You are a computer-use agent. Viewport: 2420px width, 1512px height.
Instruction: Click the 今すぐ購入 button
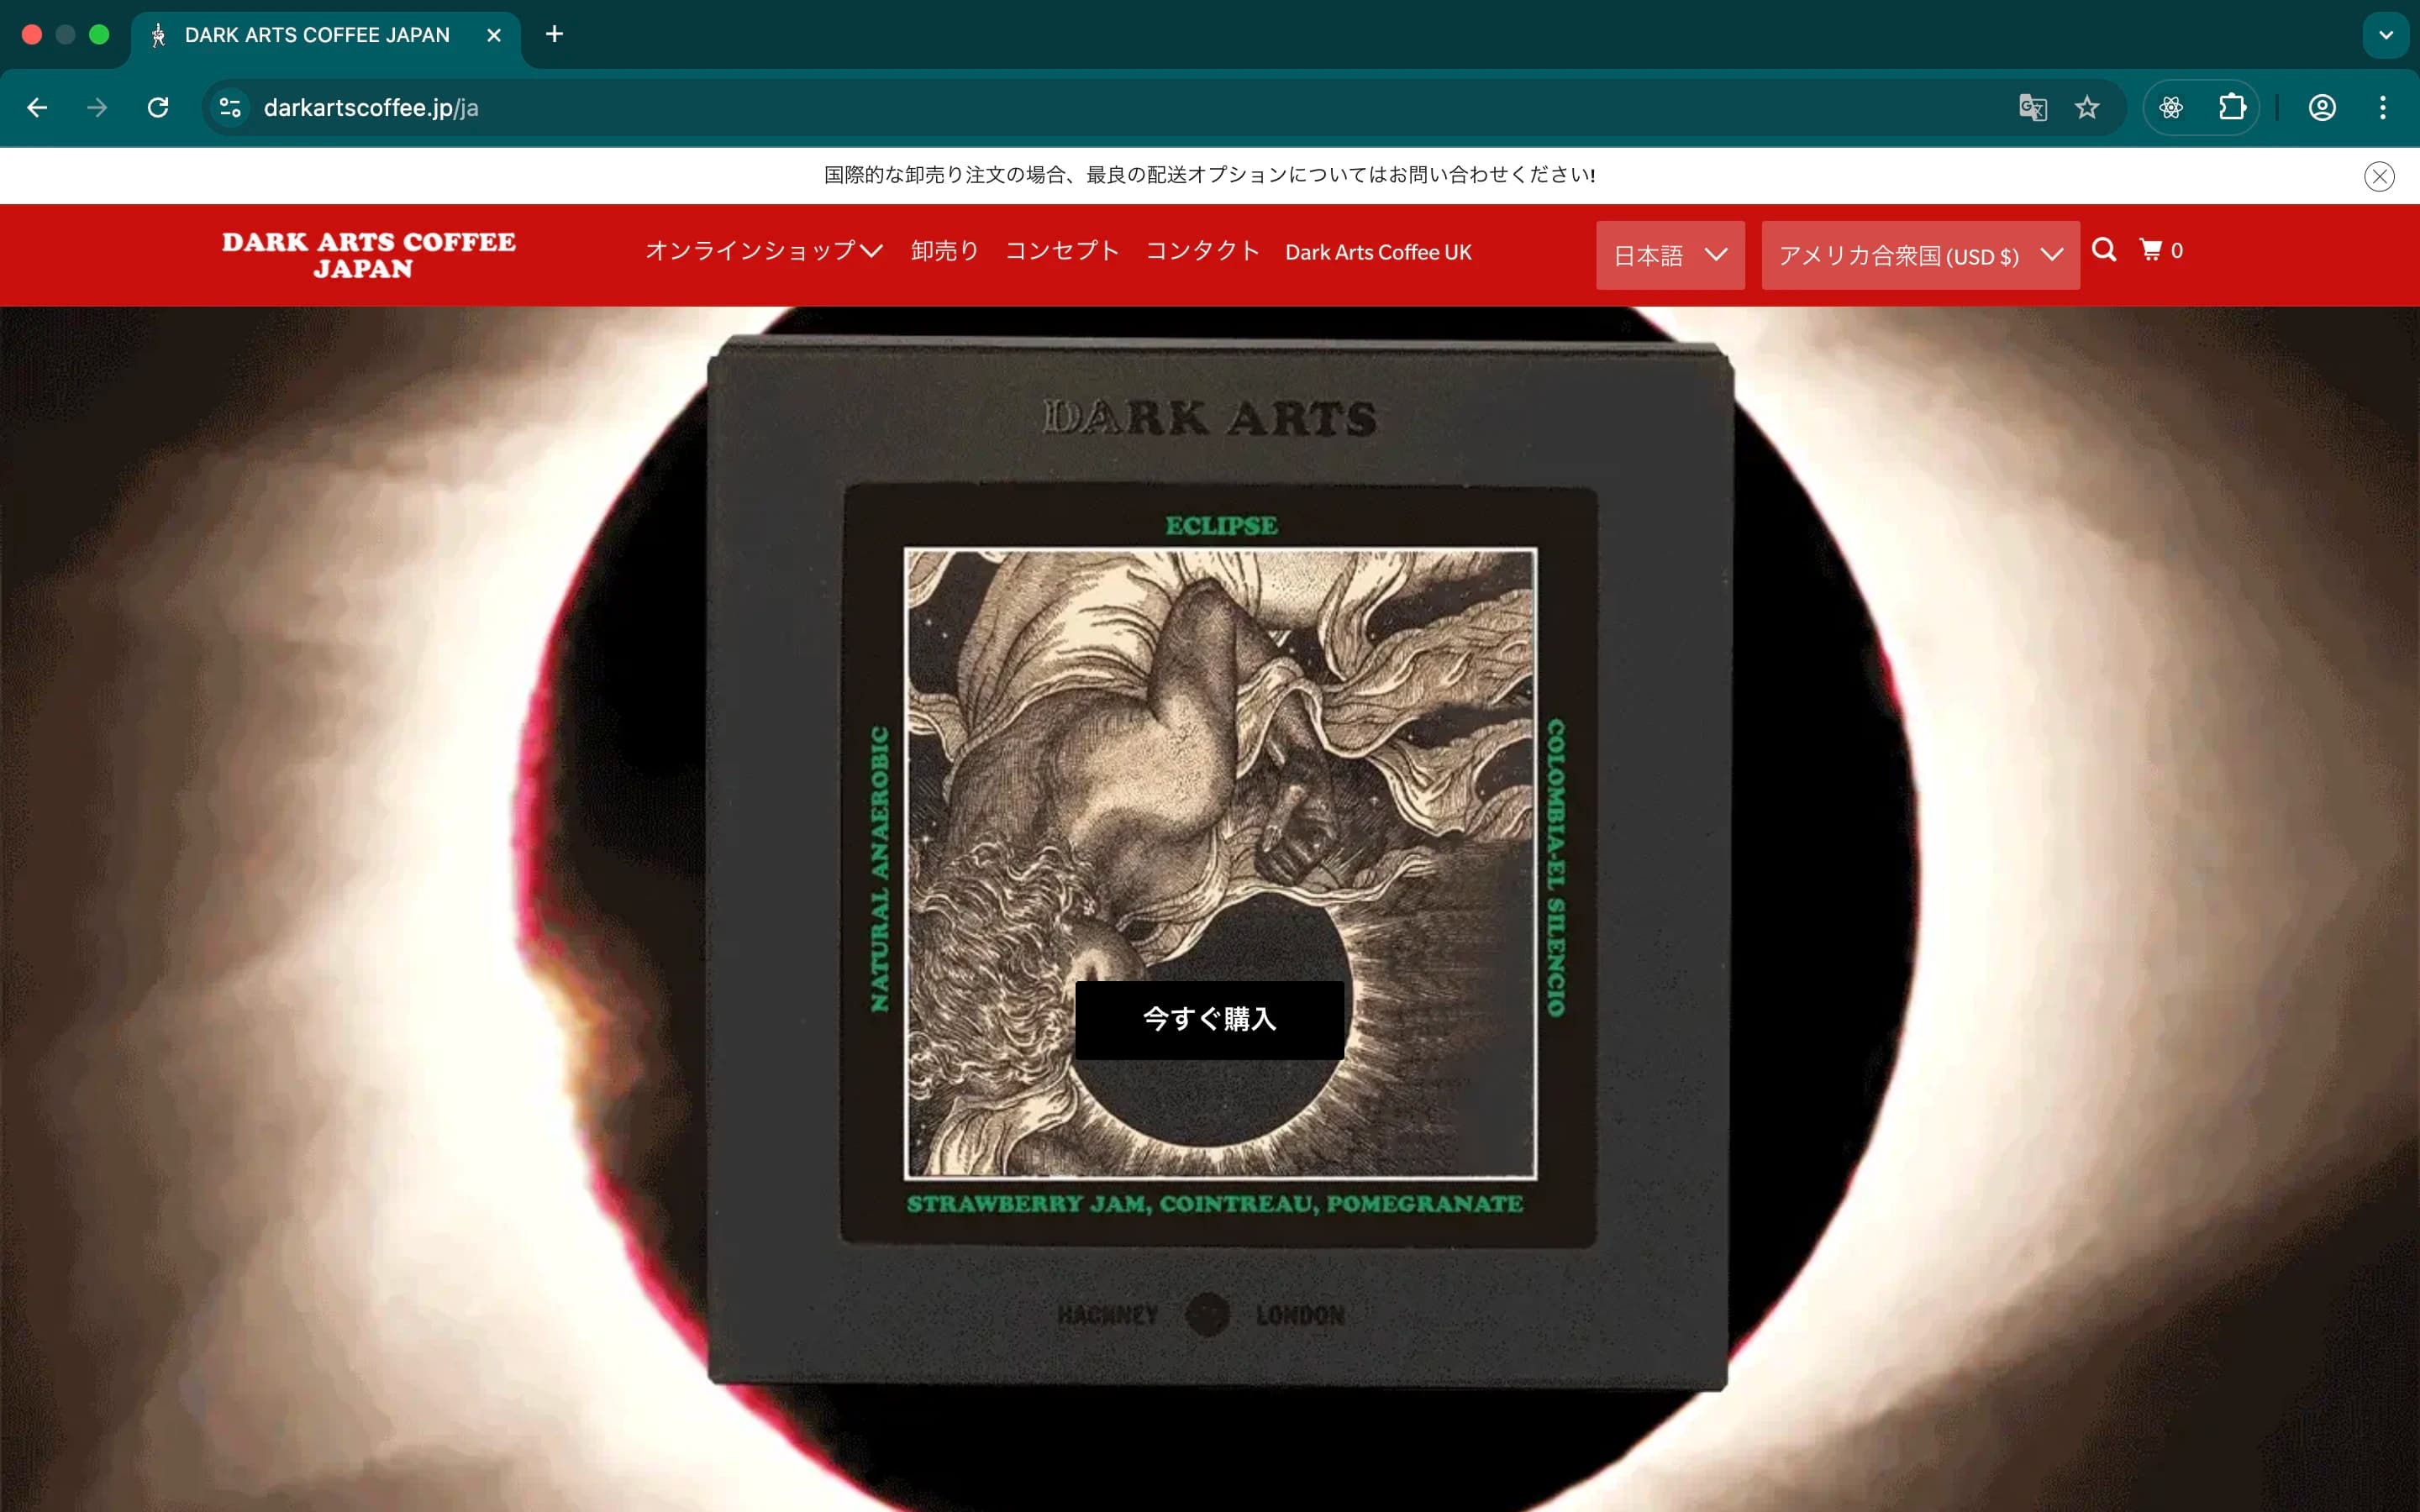[1209, 1020]
